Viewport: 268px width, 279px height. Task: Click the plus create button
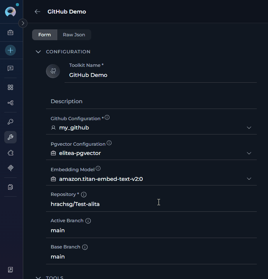coord(10,50)
